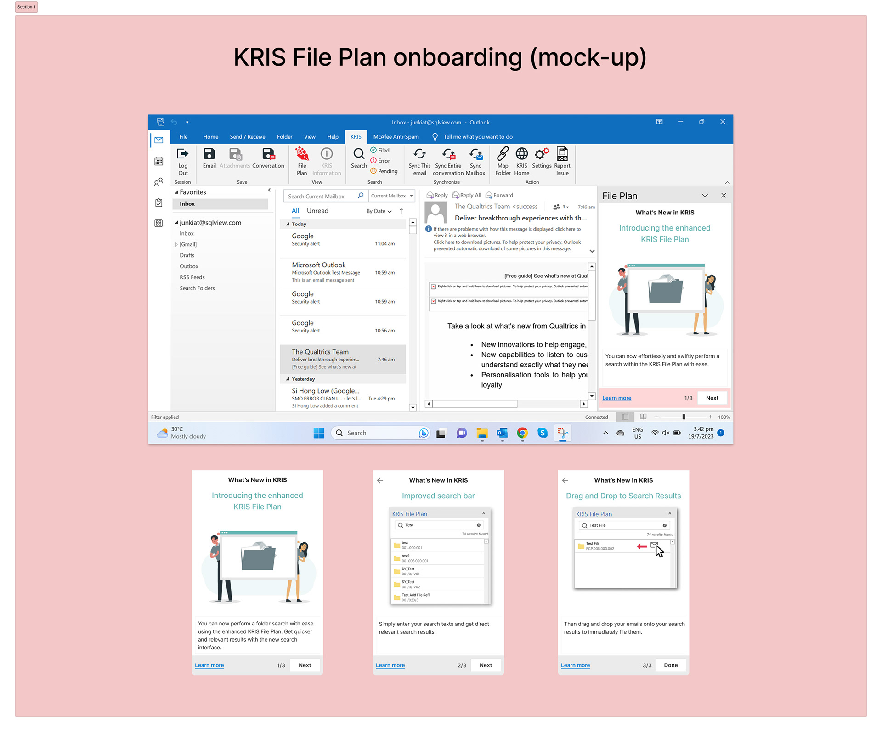The width and height of the screenshot is (882, 732).
Task: Open Skype from the taskbar
Action: tap(543, 433)
